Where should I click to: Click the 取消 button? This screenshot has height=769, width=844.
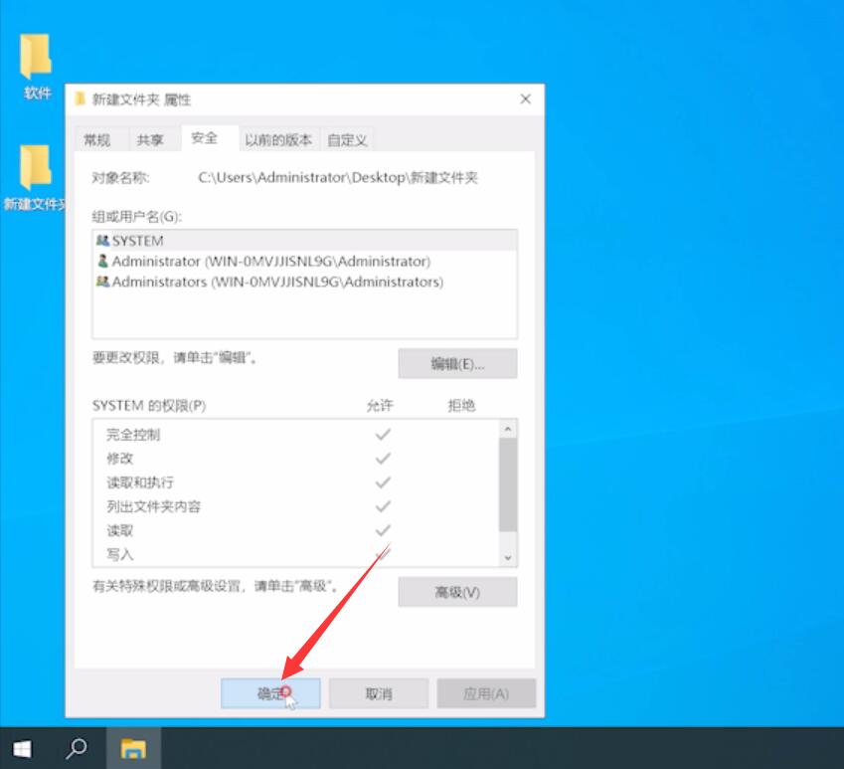[379, 693]
